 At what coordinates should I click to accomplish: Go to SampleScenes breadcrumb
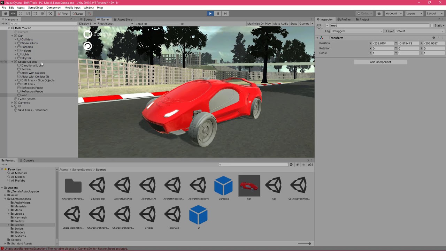(82, 170)
